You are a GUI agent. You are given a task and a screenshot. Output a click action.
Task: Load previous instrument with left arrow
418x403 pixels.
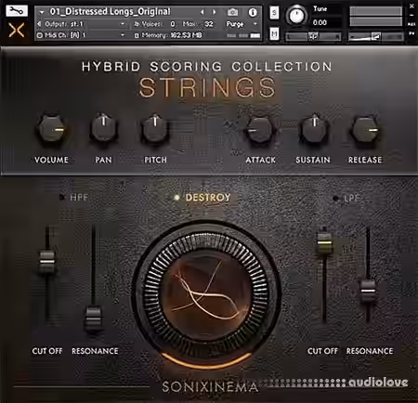point(202,12)
